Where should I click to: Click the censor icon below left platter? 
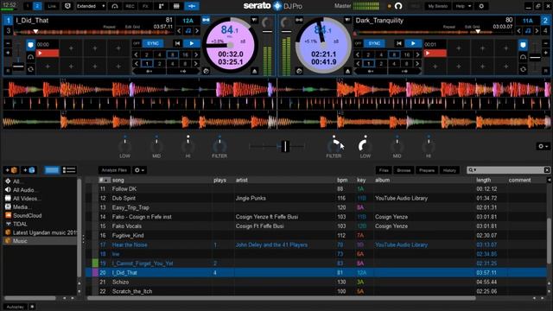206,71
